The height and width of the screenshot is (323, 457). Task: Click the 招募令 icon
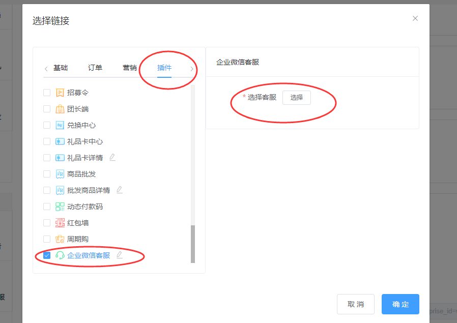point(60,93)
